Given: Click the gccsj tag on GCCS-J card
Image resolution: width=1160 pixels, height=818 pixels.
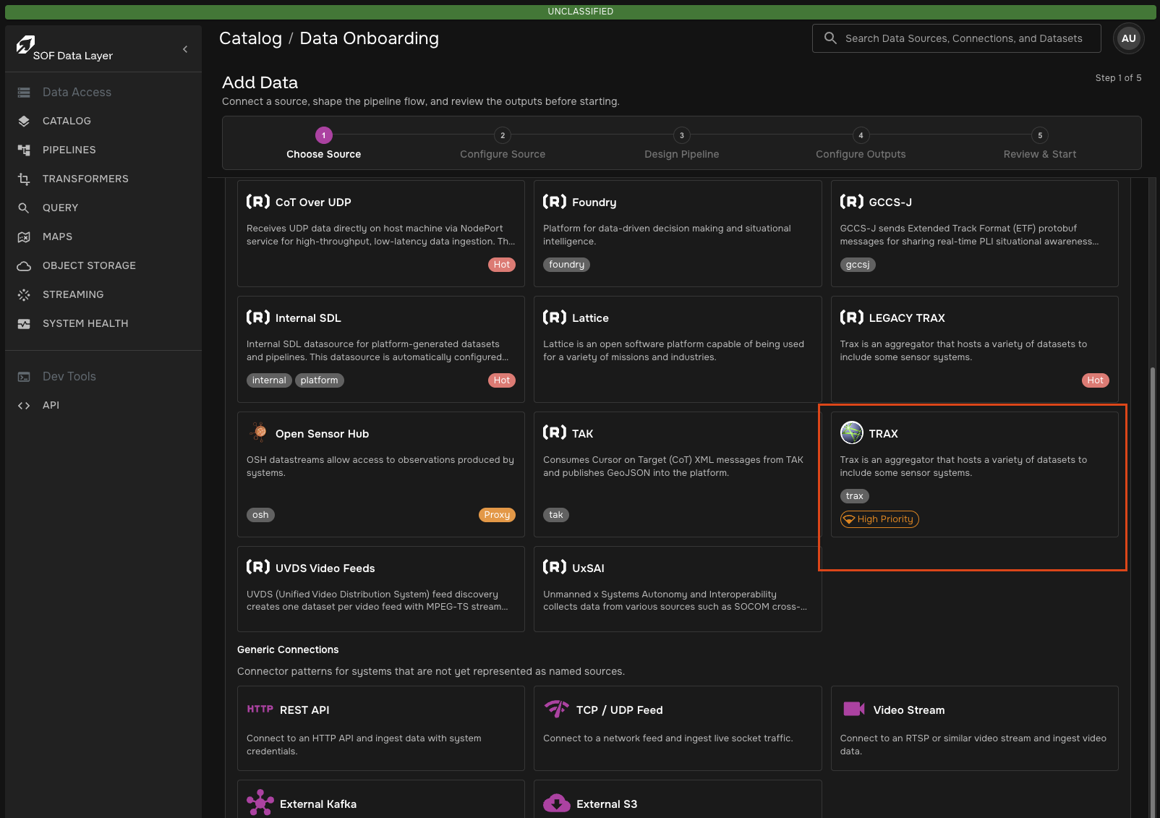Looking at the screenshot, I should click(x=858, y=265).
